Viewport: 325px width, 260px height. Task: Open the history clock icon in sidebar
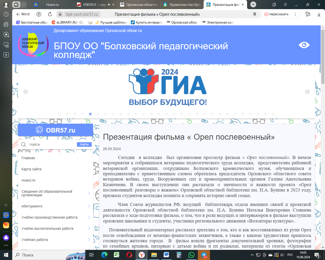point(6,14)
